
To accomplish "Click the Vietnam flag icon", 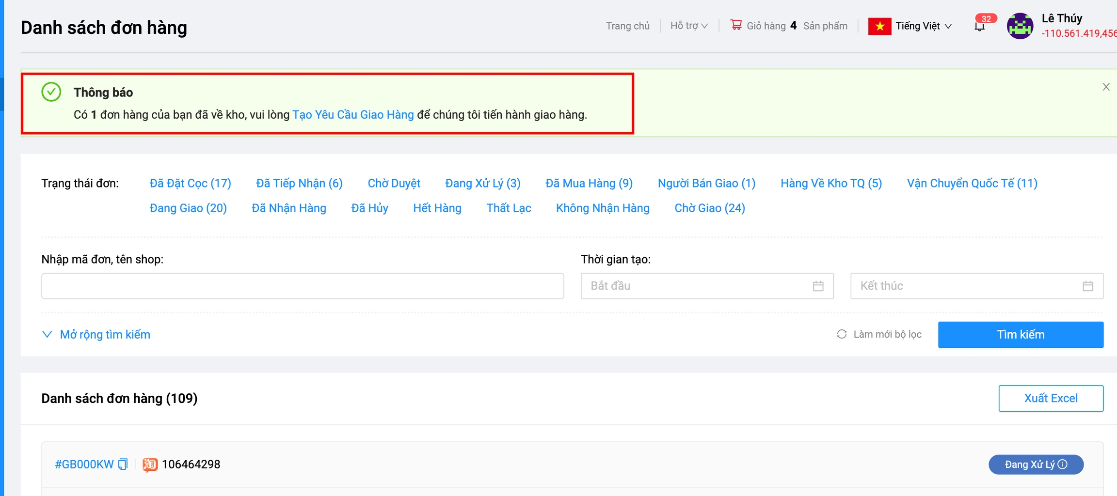I will 879,26.
